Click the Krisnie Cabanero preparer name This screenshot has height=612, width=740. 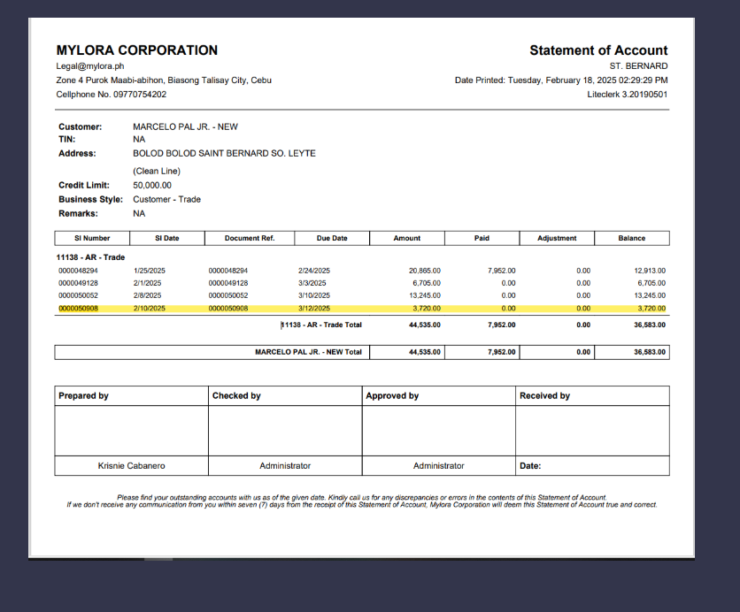click(131, 465)
